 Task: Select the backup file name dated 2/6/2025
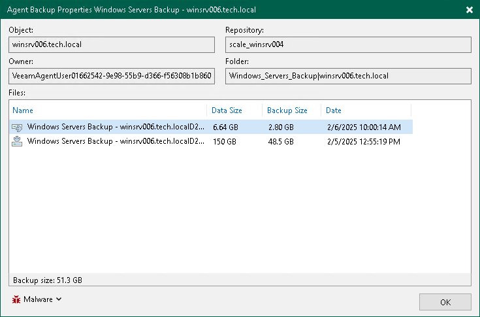tap(116, 127)
